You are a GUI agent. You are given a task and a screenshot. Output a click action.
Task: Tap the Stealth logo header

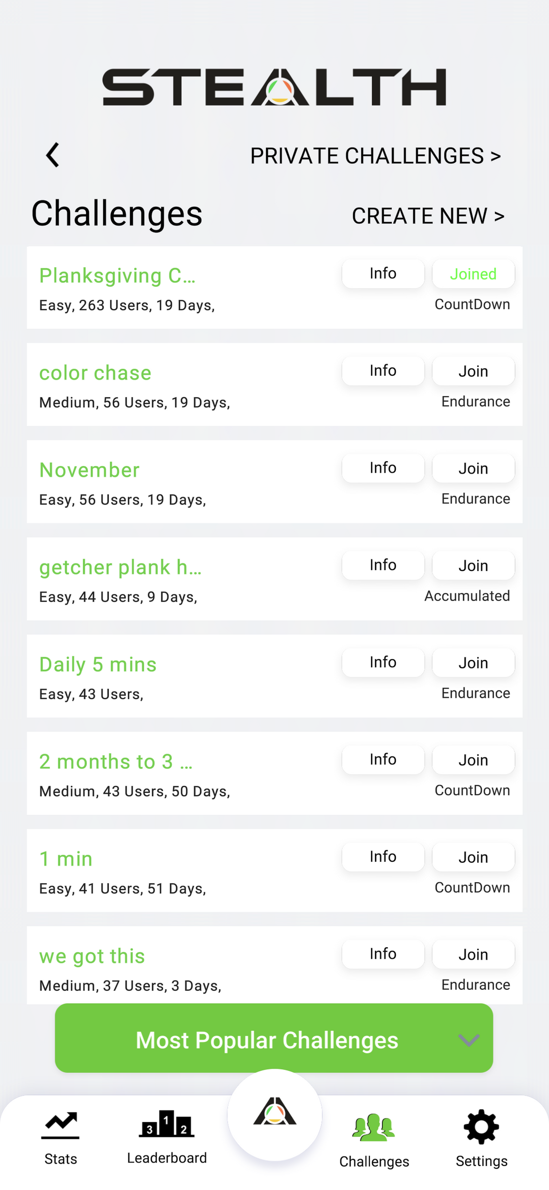click(274, 87)
